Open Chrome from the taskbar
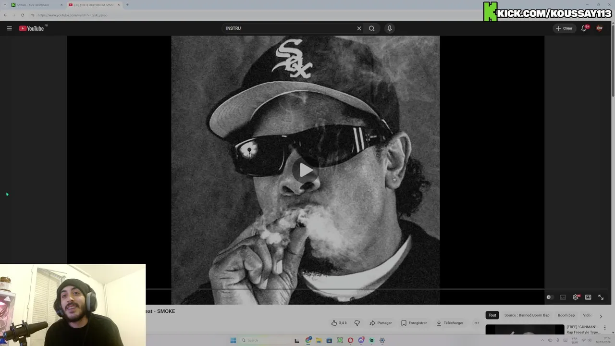This screenshot has height=346, width=615. (x=308, y=340)
